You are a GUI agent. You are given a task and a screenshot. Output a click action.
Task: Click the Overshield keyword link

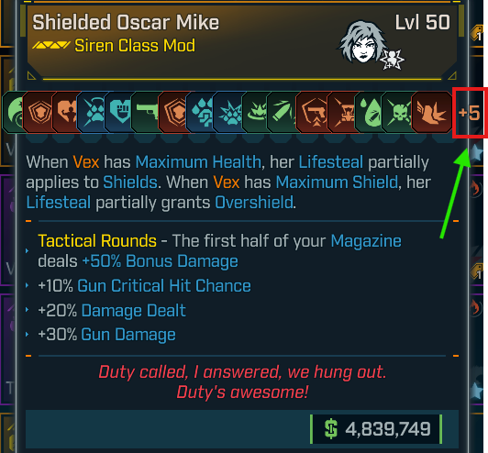(x=254, y=203)
